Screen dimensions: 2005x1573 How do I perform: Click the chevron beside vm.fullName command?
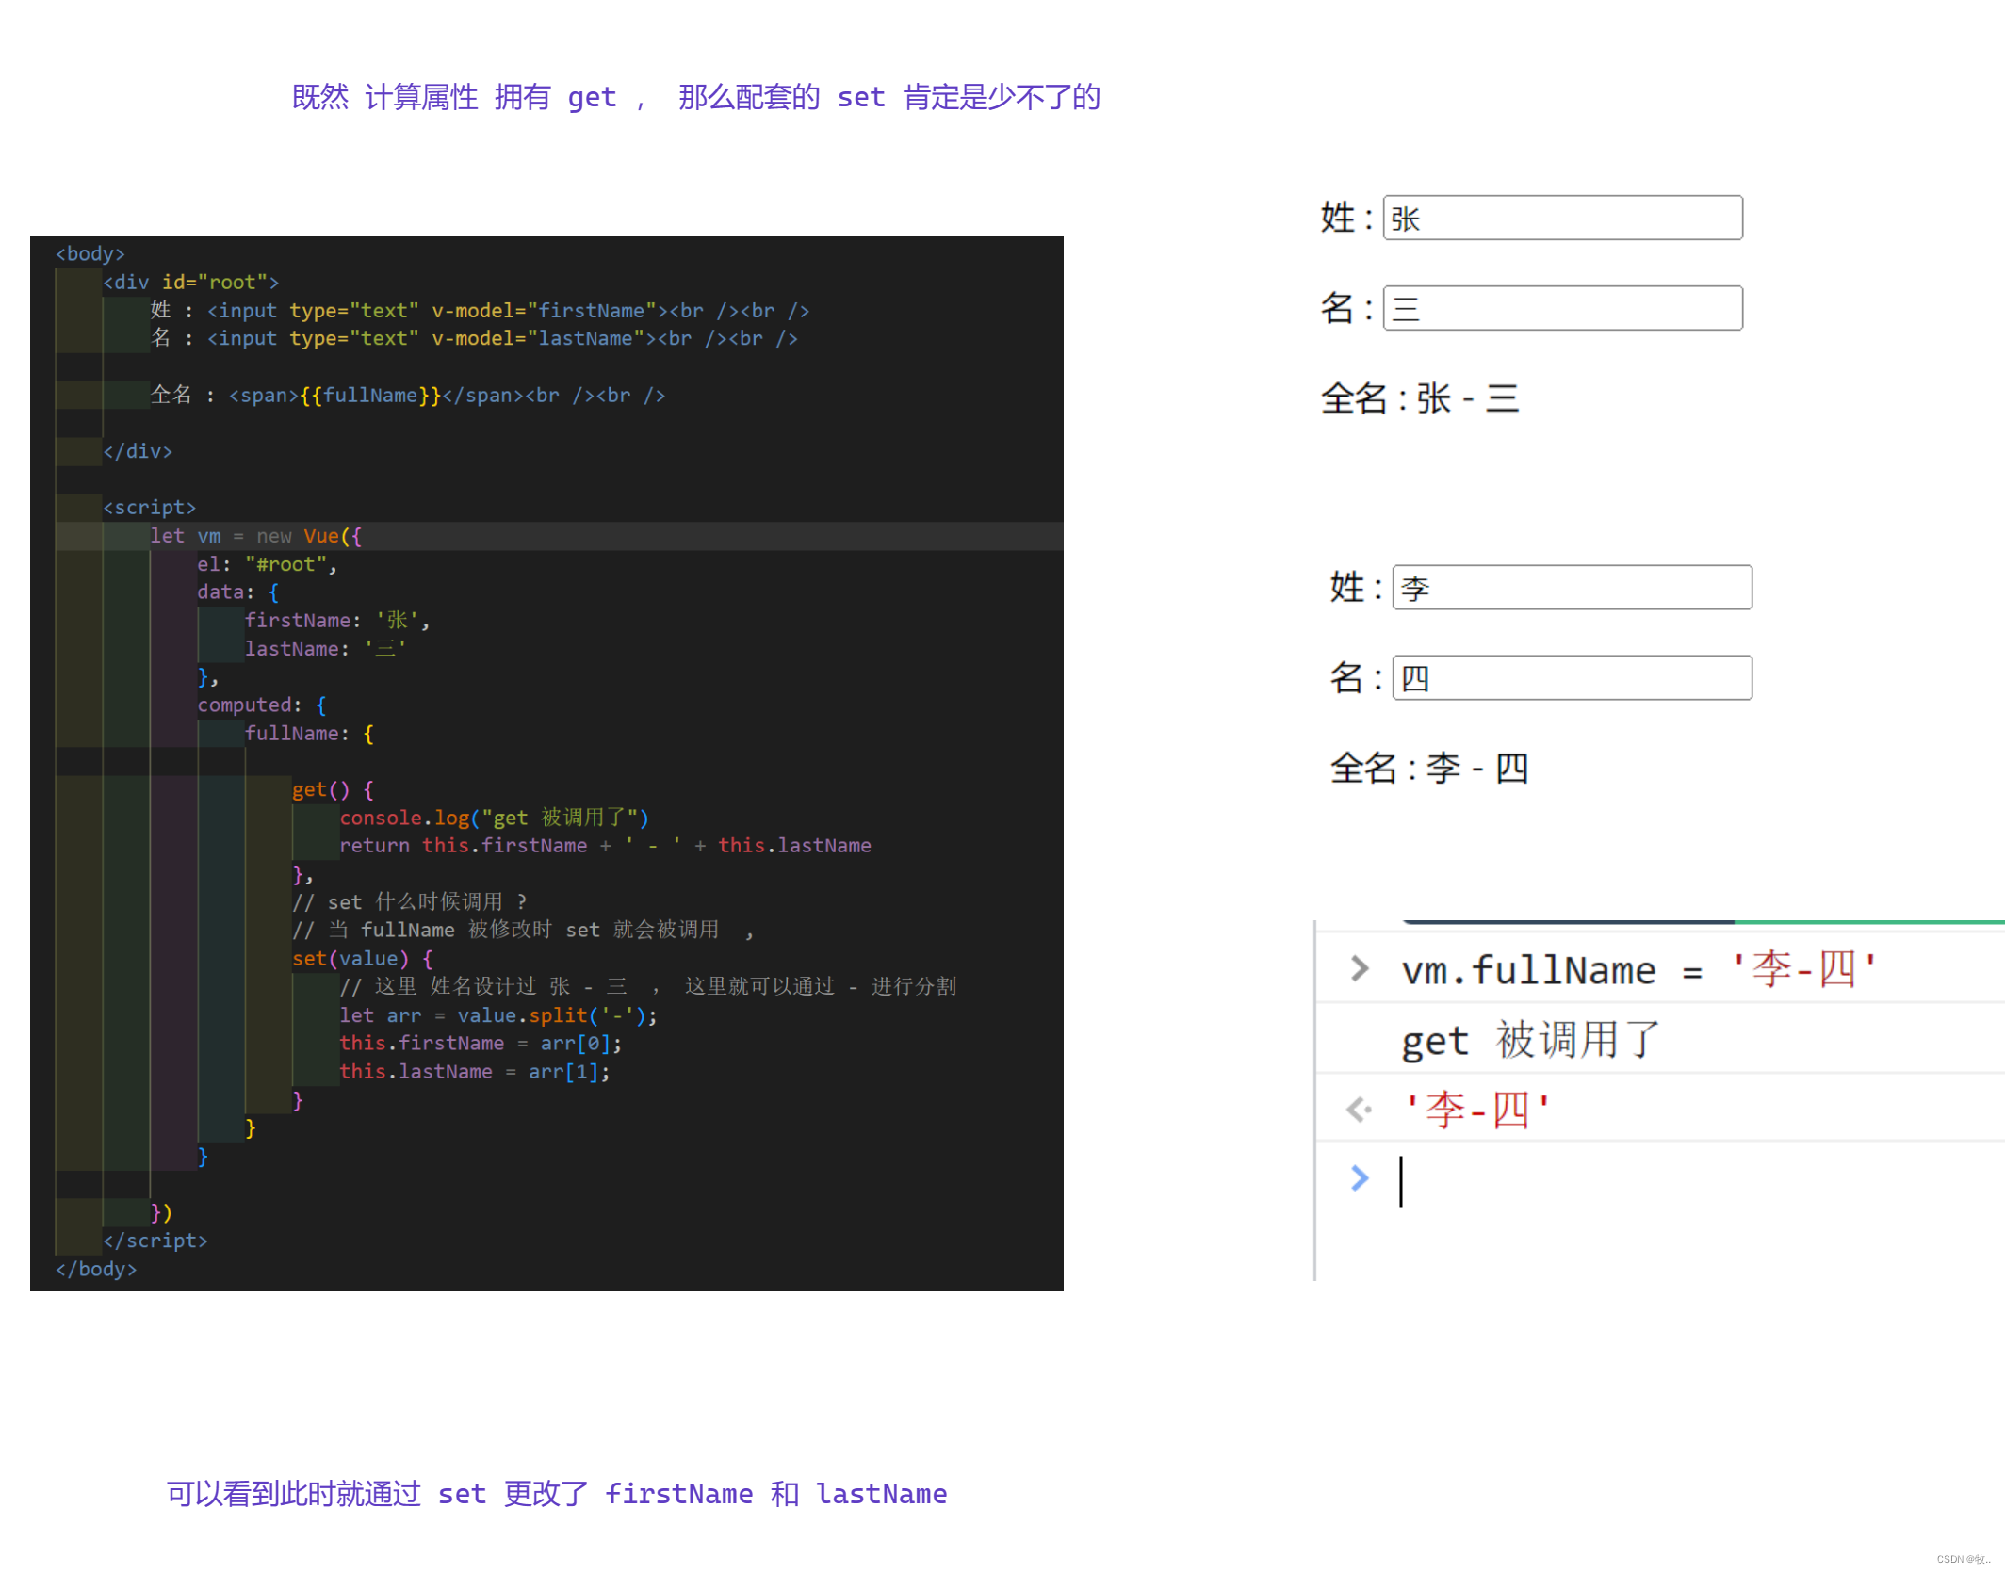(x=1359, y=968)
